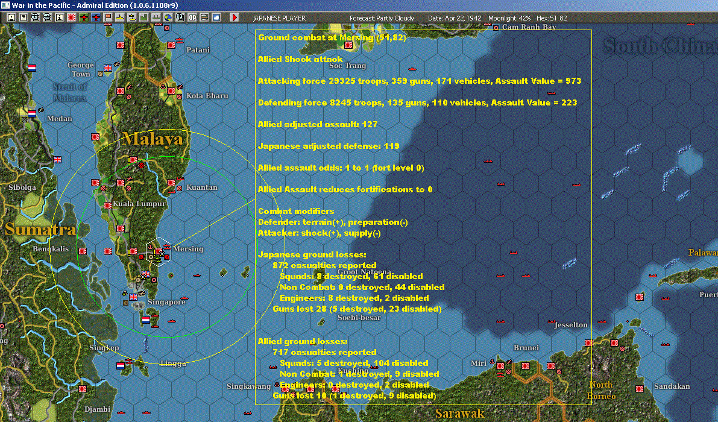Open the save game menu icon
This screenshot has height=422, width=718.
click(x=11, y=17)
